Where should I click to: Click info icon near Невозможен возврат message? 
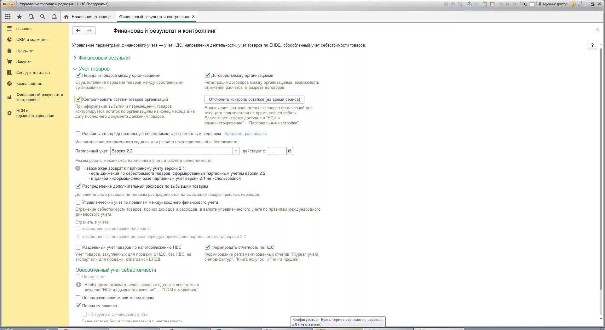[78, 168]
